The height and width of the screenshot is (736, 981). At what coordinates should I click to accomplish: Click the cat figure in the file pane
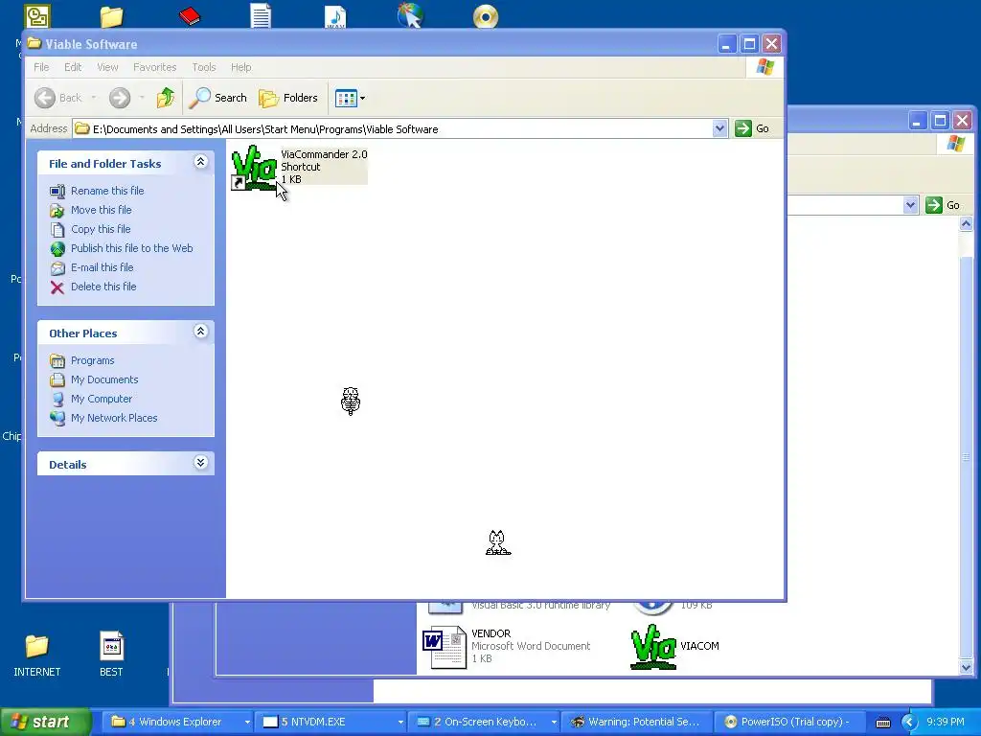coord(498,542)
